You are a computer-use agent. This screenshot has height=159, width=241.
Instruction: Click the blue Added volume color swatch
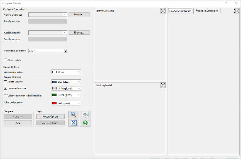[54, 82]
